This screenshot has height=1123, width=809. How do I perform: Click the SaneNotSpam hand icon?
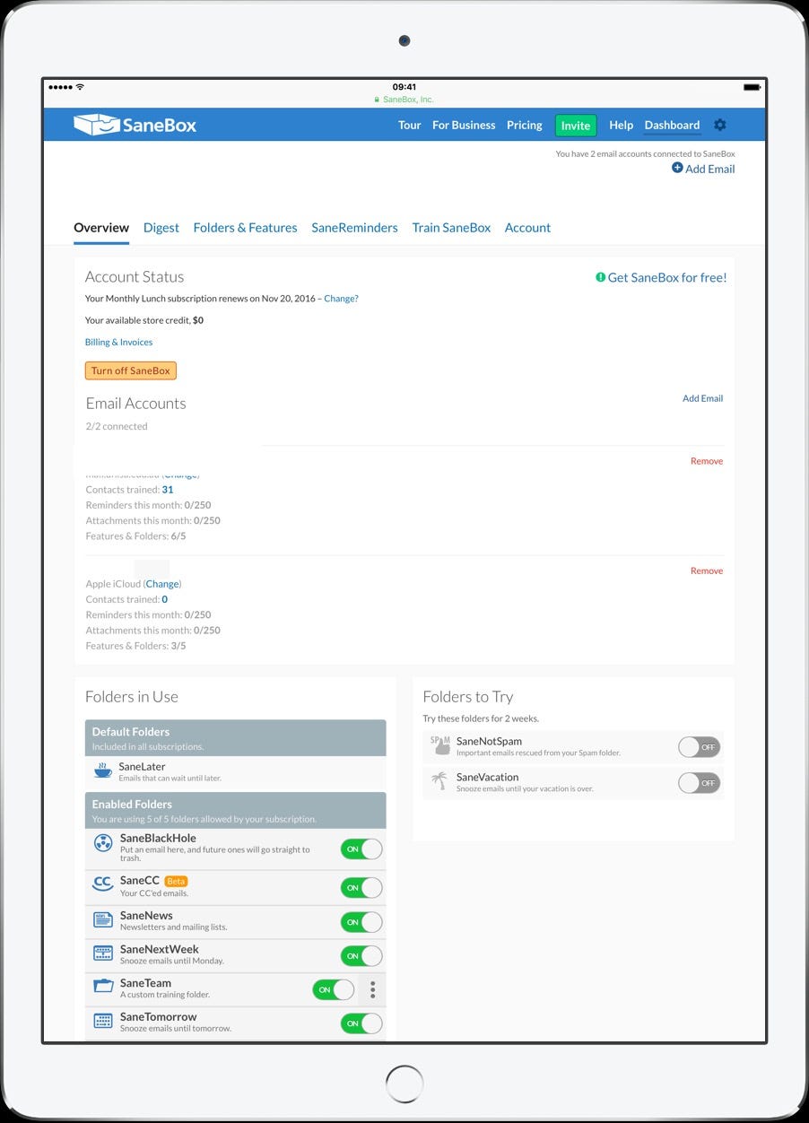[x=439, y=744]
